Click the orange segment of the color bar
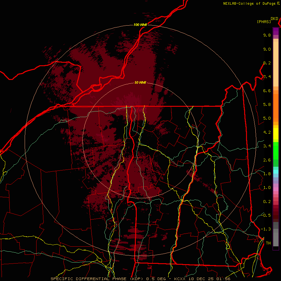The image size is (281, 281). (x=276, y=107)
